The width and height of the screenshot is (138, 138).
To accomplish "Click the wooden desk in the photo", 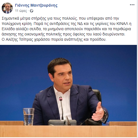I will [68, 131].
